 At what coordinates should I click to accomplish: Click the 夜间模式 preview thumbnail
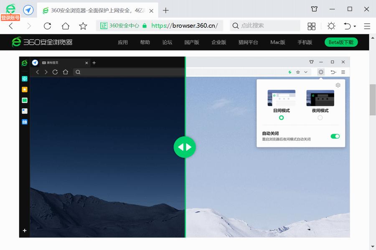tap(320, 98)
